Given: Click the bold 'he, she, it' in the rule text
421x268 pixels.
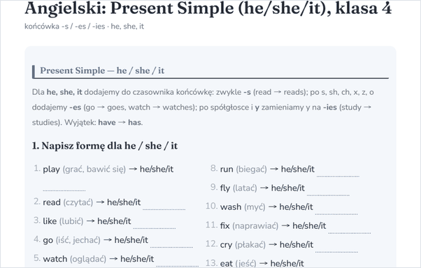Looking at the screenshot, I should point(64,92).
